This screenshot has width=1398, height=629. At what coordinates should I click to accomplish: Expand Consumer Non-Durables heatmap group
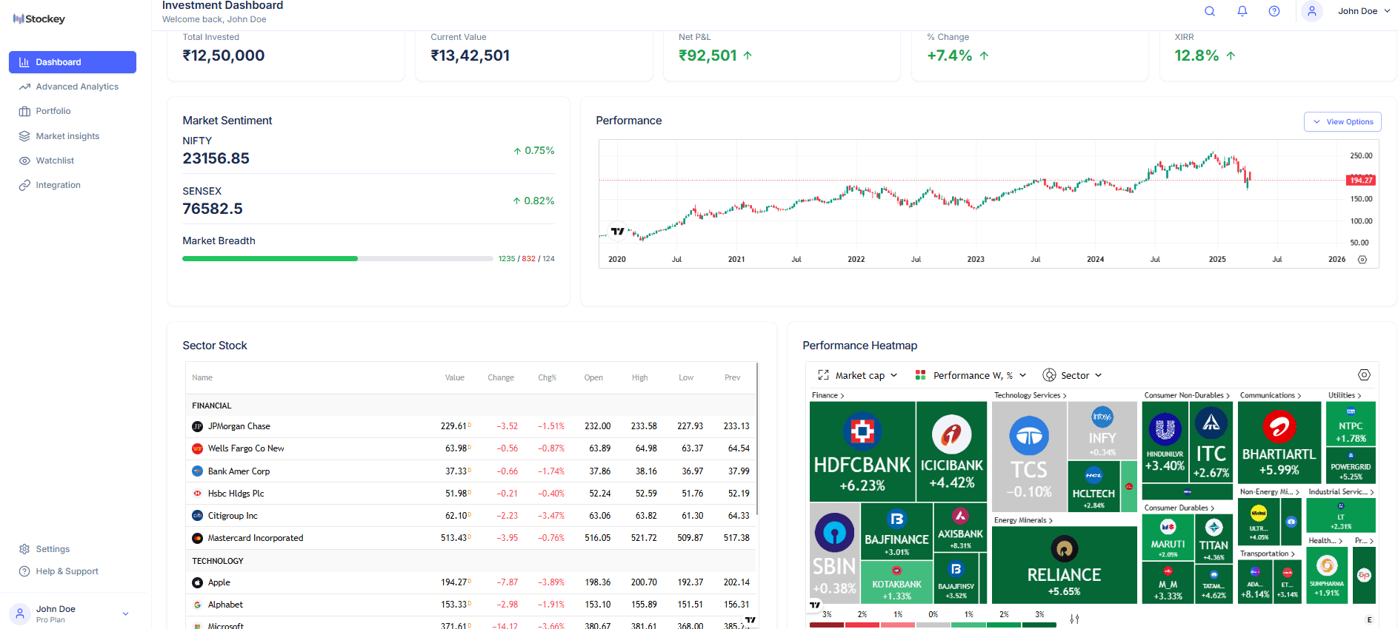click(x=1187, y=395)
